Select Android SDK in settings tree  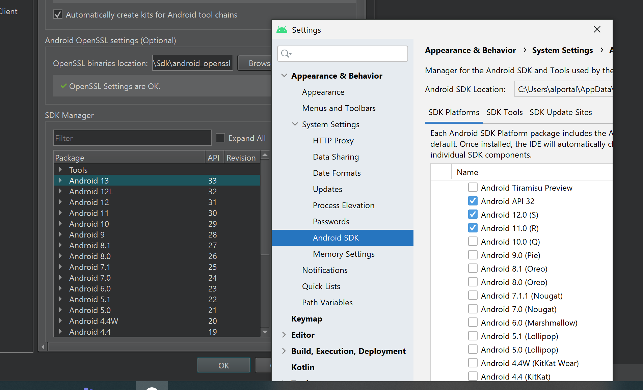point(343,238)
